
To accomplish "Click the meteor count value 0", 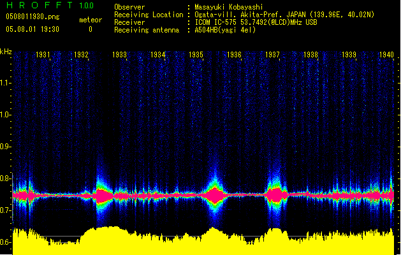I will point(91,29).
